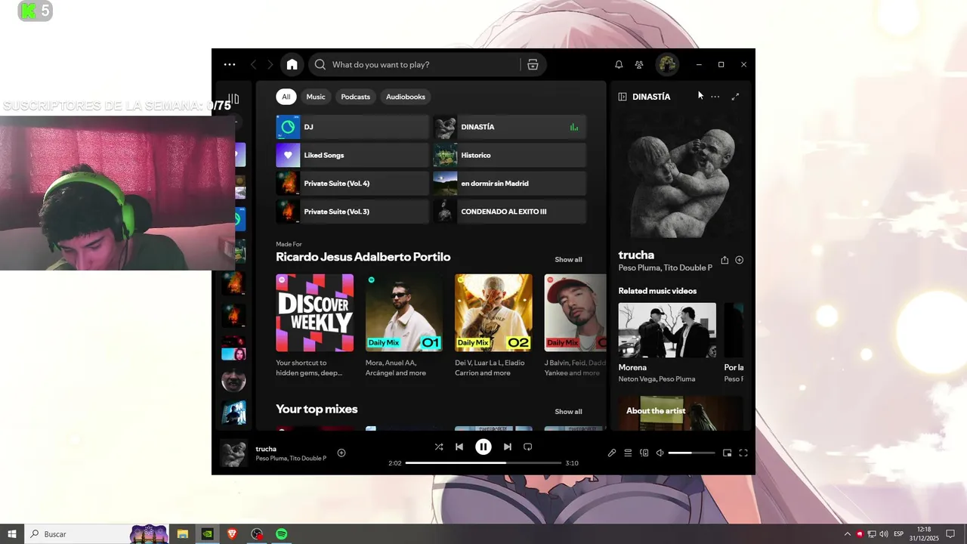The height and width of the screenshot is (544, 967).
Task: Open NVIDIA app from taskbar
Action: [207, 534]
